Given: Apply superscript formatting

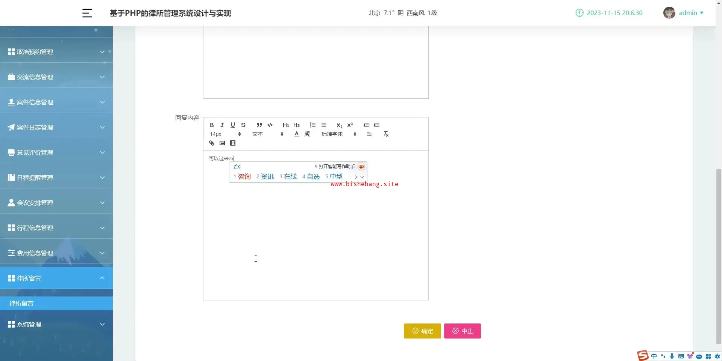Looking at the screenshot, I should pos(350,125).
